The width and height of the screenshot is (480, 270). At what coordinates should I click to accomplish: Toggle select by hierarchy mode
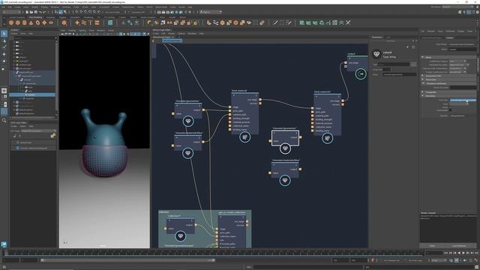pyautogui.click(x=57, y=12)
